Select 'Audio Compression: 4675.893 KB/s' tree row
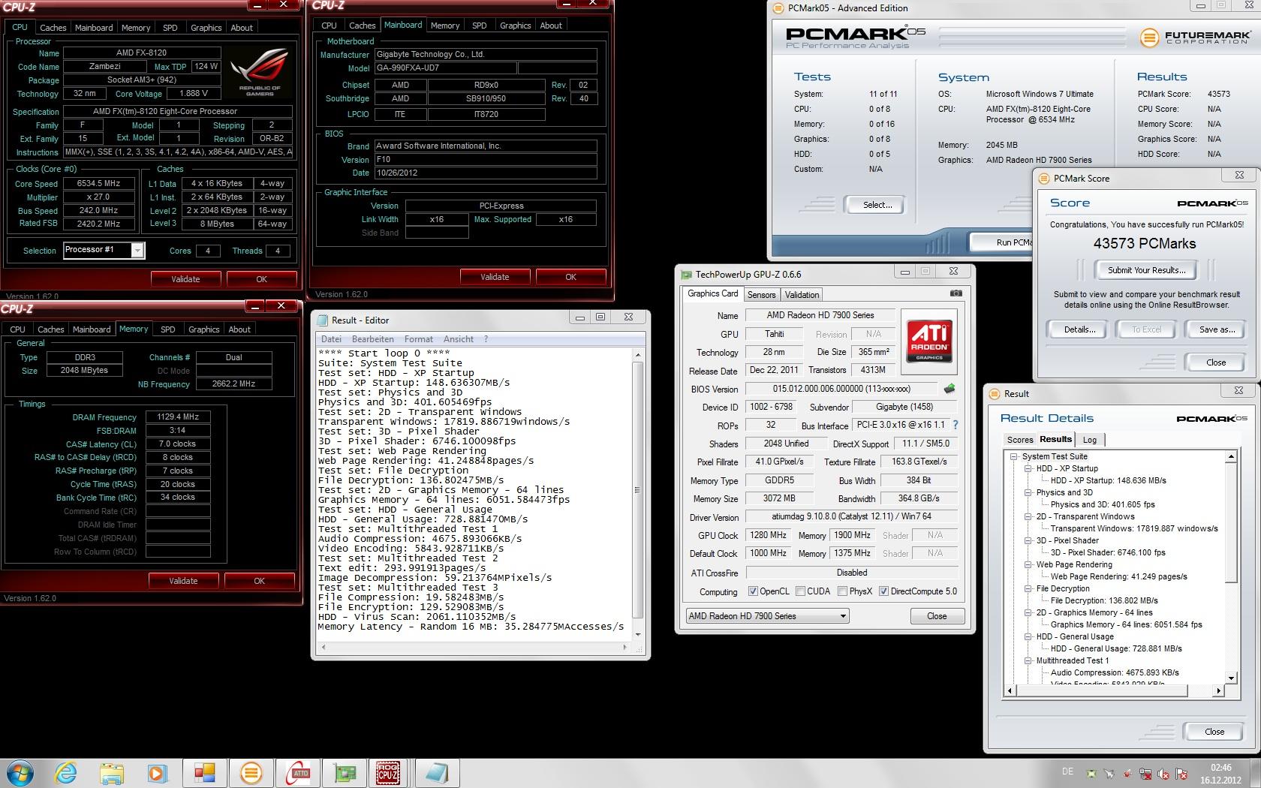1261x788 pixels. (1115, 672)
